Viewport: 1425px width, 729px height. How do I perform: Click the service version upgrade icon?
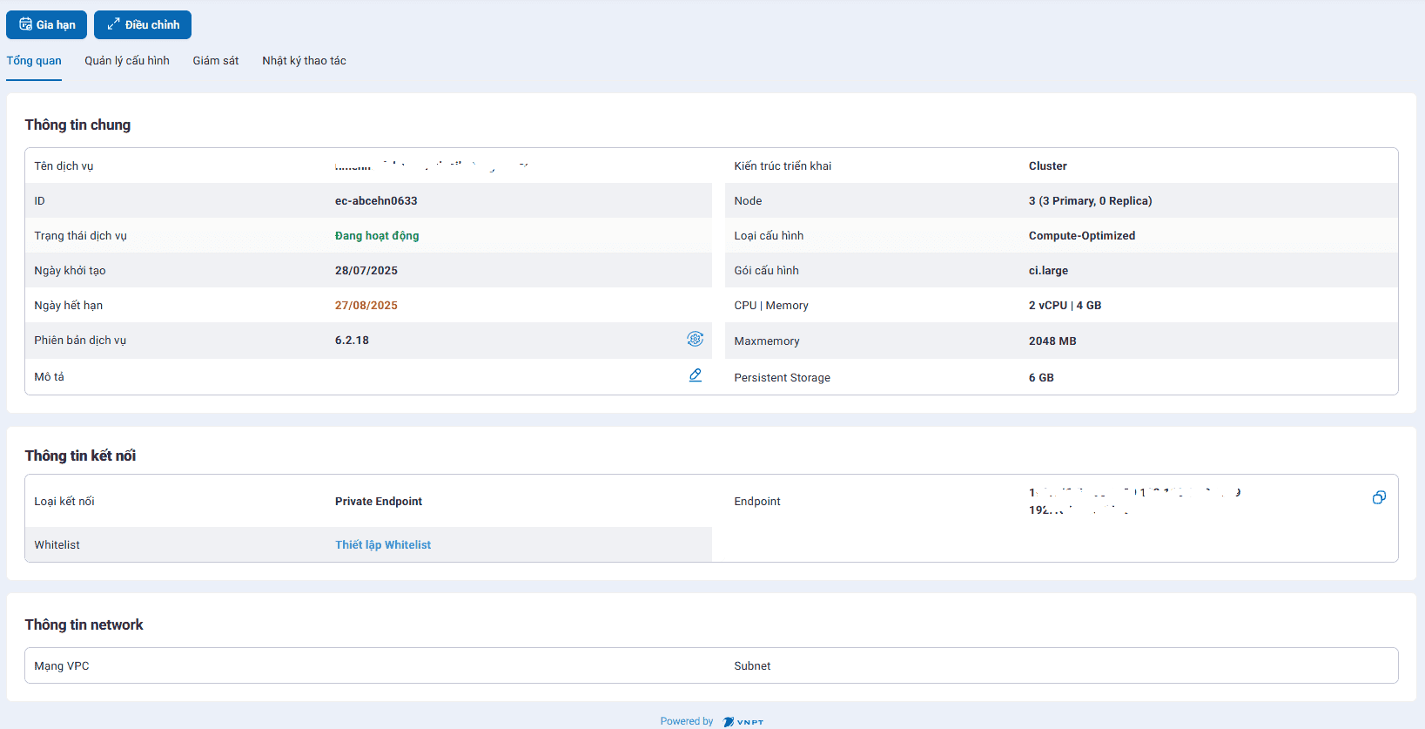click(695, 339)
